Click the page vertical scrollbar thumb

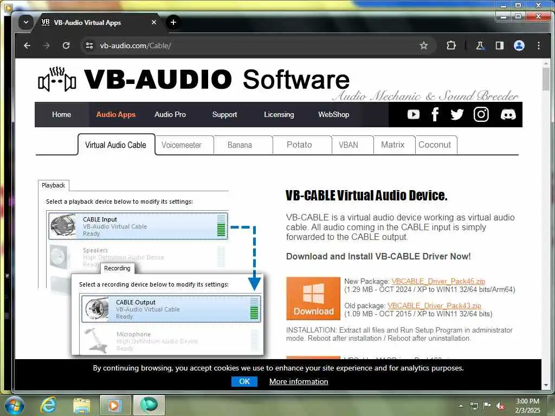click(x=546, y=79)
